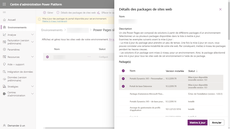Click the Paramètres gear icon
230x129 pixels.
pos(4,49)
